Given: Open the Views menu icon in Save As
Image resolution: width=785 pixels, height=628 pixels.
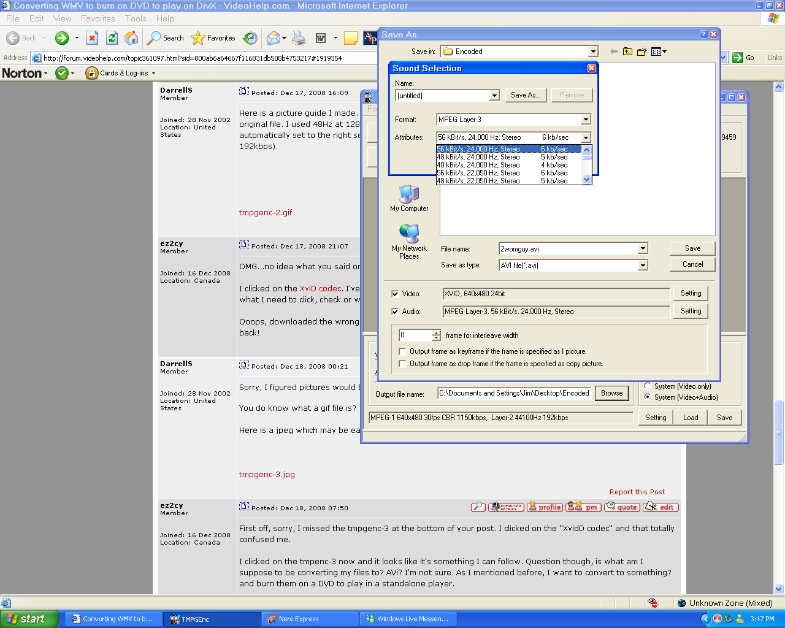Looking at the screenshot, I should 659,52.
